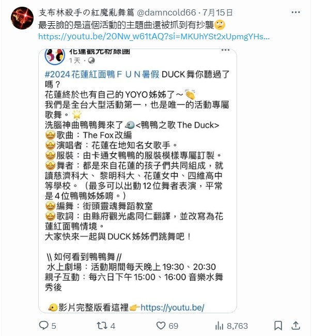Share the tweet via upload icon
The height and width of the screenshot is (336, 312).
pos(295,326)
